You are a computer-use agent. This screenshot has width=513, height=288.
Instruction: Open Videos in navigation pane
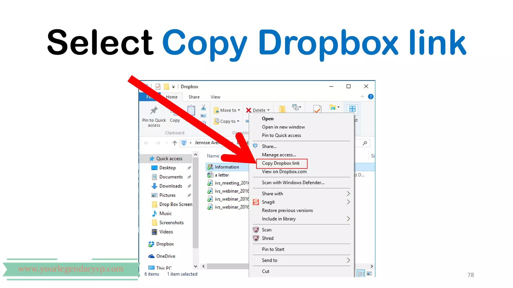[166, 232]
